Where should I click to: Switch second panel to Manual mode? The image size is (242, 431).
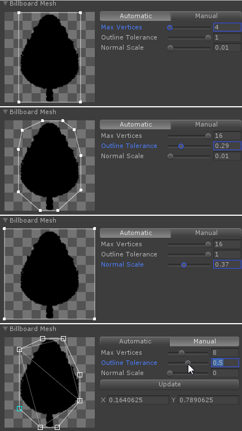[x=206, y=124]
